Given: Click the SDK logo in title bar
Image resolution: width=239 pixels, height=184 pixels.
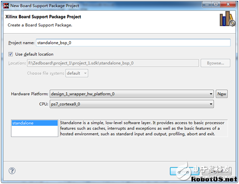Looking at the screenshot, I should coord(6,6).
